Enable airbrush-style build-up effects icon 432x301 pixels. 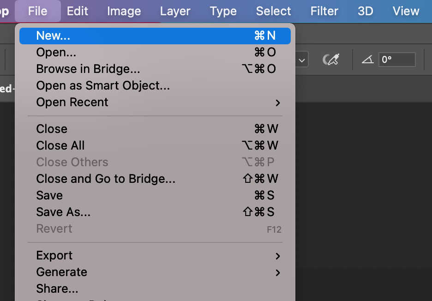331,60
